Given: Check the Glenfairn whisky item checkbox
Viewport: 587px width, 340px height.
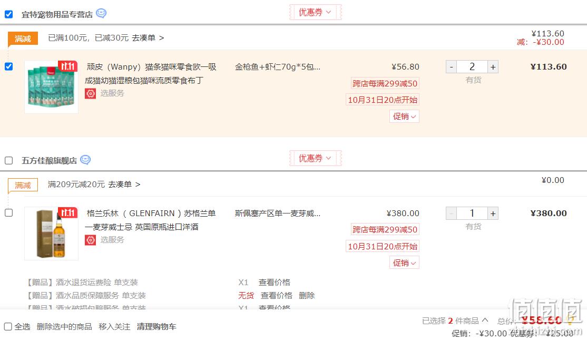Looking at the screenshot, I should (x=9, y=213).
